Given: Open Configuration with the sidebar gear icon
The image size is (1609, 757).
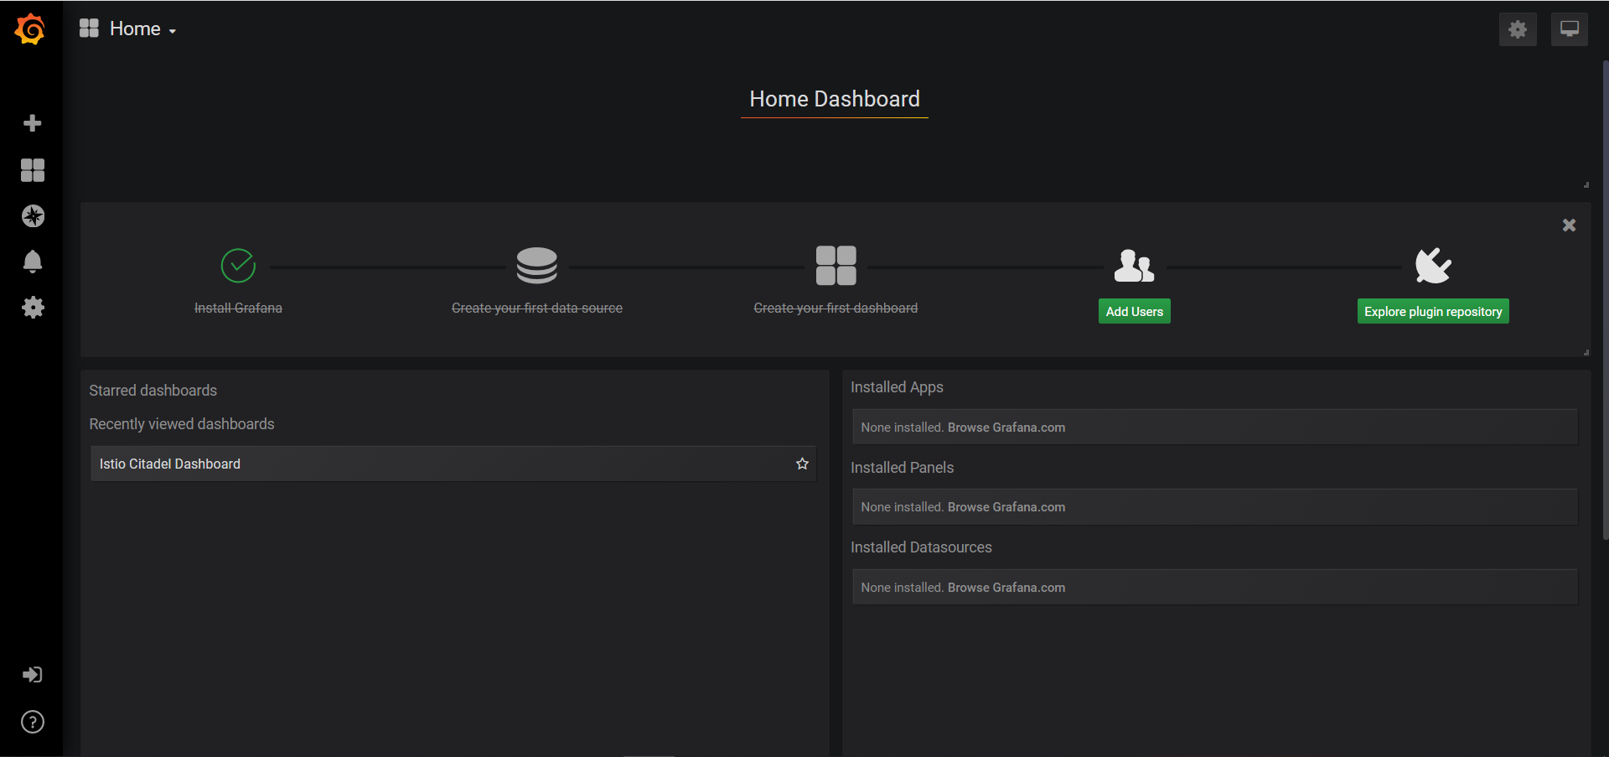Looking at the screenshot, I should (x=32, y=307).
